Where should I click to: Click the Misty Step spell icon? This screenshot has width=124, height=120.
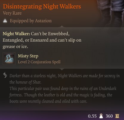coord(9,59)
